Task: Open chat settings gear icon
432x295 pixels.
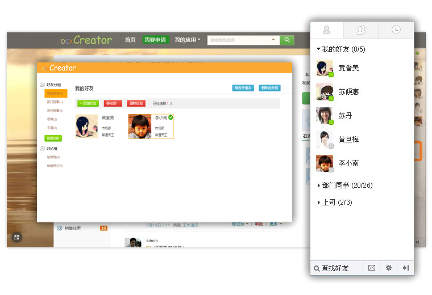Action: click(389, 268)
